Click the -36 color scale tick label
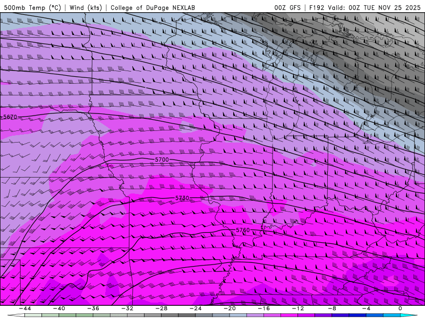Screen dimensions: 425x318 (93, 308)
